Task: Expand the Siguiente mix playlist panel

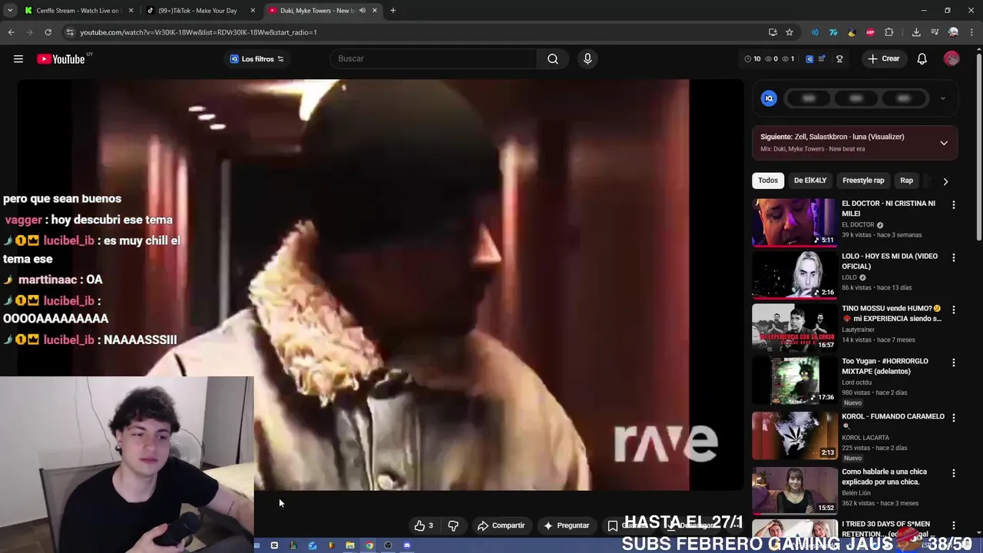Action: pyautogui.click(x=944, y=143)
